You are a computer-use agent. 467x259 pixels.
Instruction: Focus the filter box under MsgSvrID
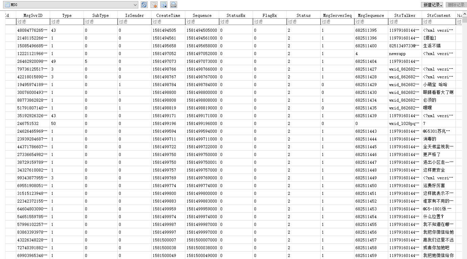[33, 22]
